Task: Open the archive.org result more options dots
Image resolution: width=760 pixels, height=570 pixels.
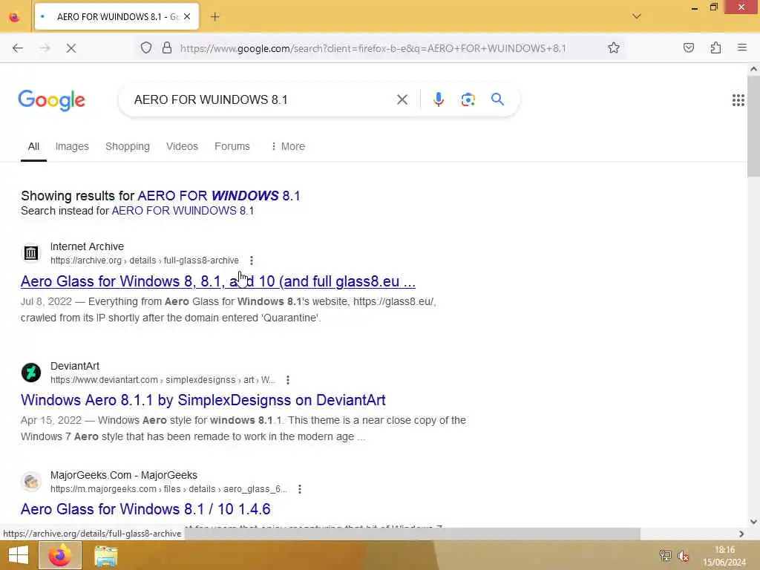Action: pos(251,261)
